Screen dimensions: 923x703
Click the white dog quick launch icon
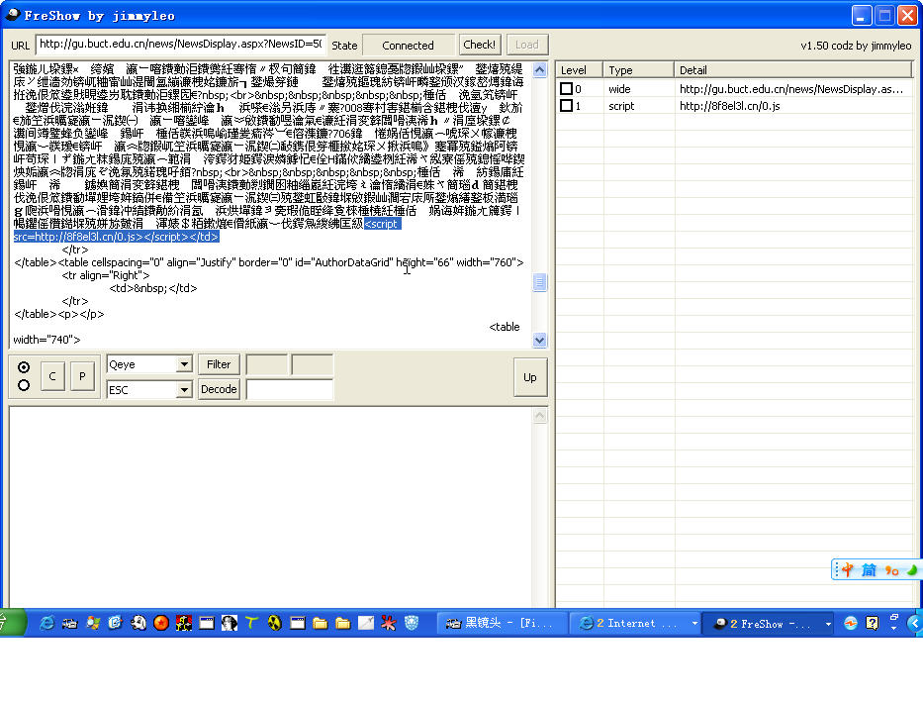[x=138, y=623]
